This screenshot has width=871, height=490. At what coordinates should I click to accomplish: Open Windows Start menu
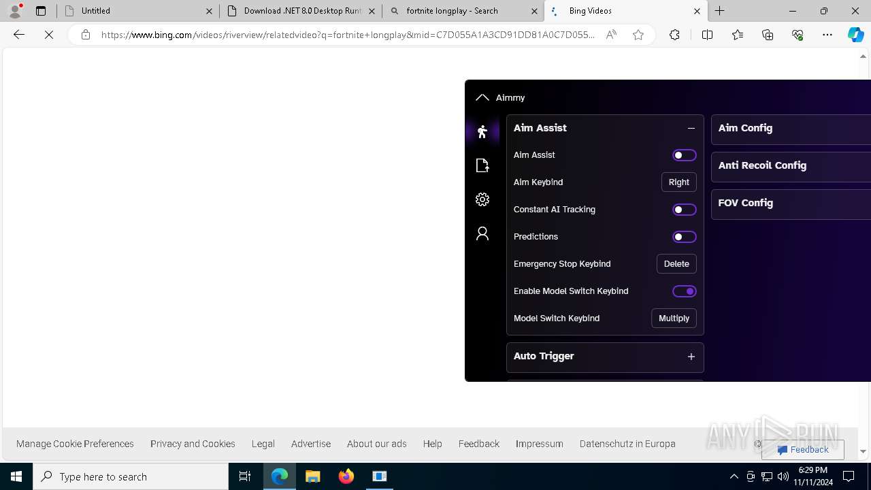[16, 476]
